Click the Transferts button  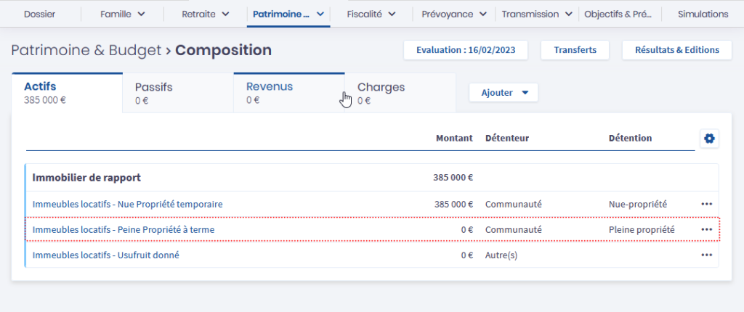[575, 50]
